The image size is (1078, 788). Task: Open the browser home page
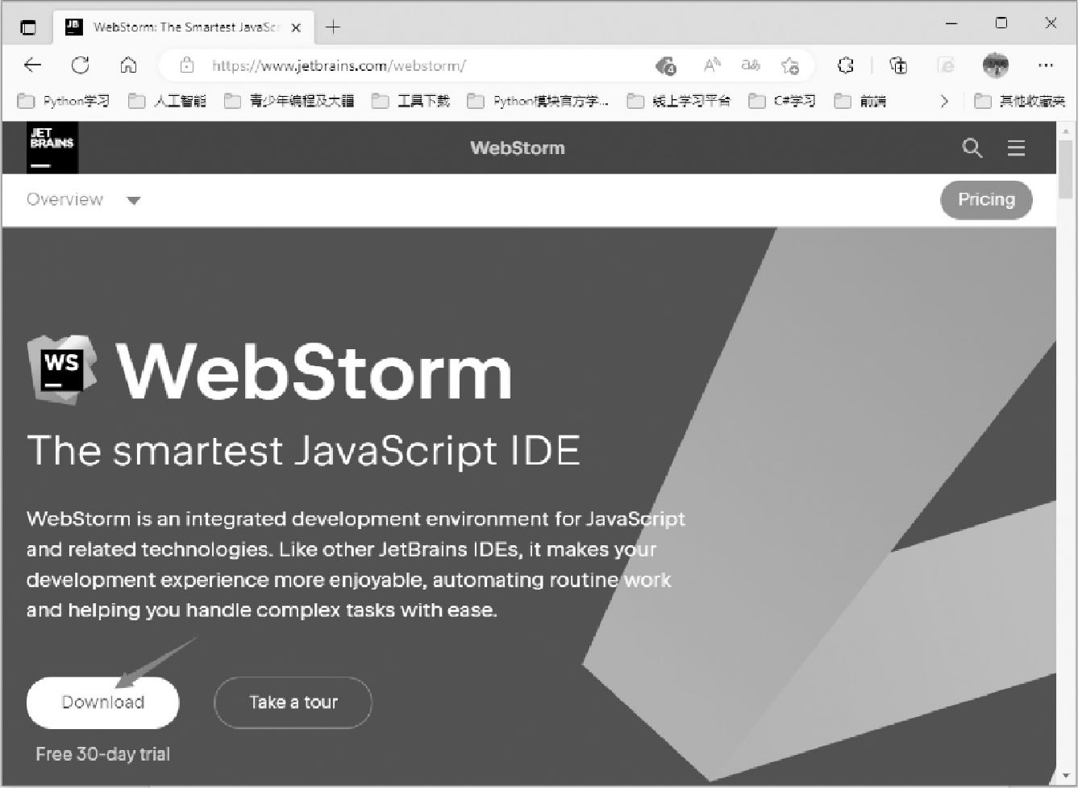[x=128, y=65]
